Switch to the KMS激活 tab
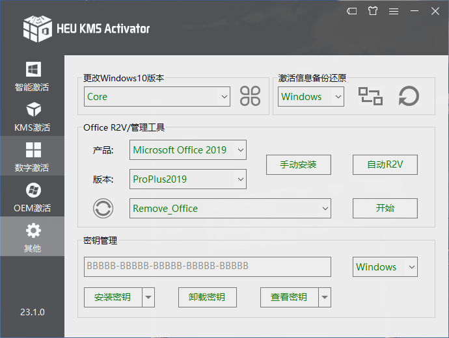 32,116
